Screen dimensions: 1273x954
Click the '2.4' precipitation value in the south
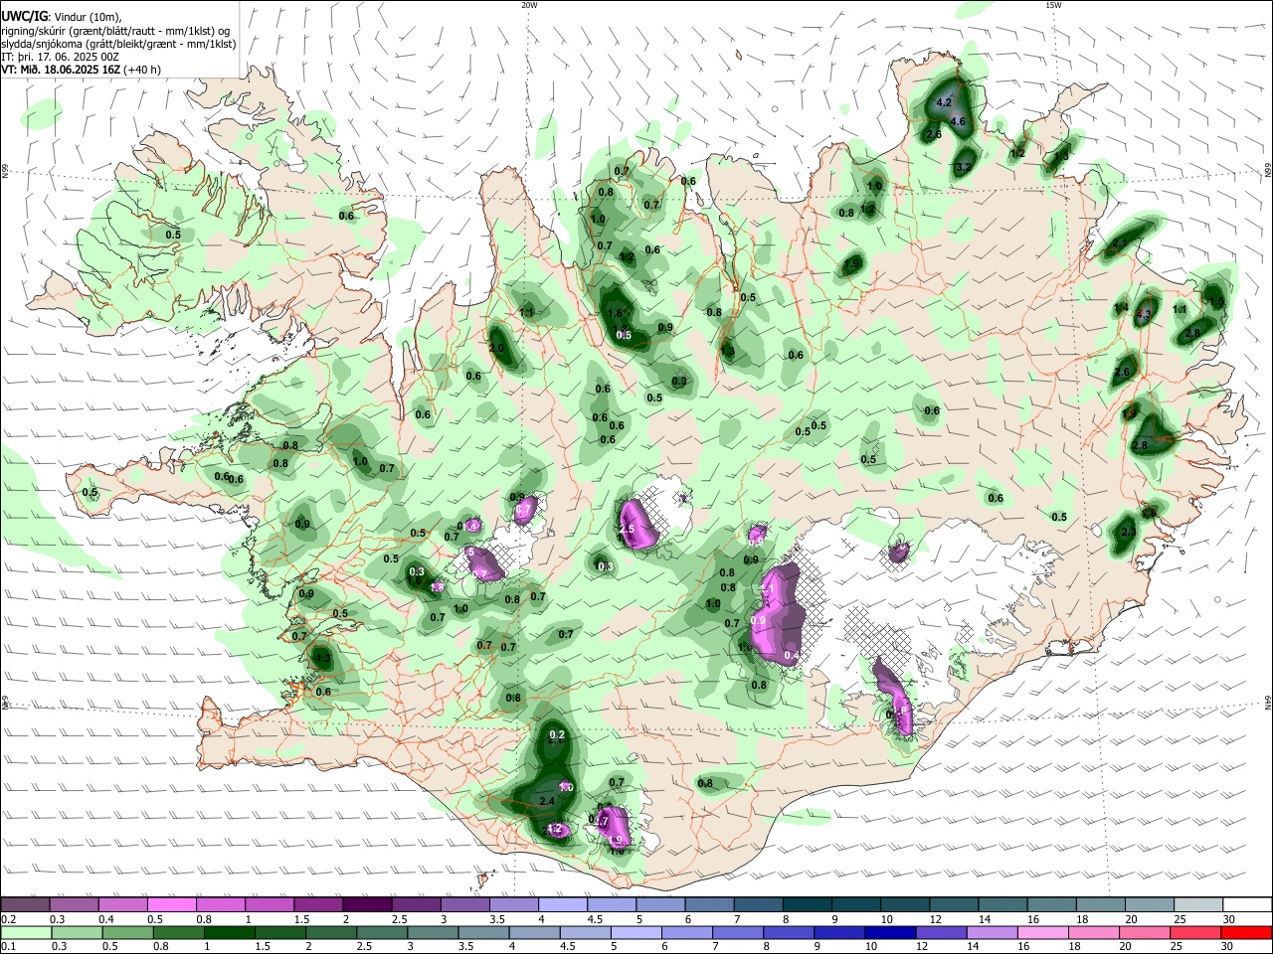[x=546, y=801]
